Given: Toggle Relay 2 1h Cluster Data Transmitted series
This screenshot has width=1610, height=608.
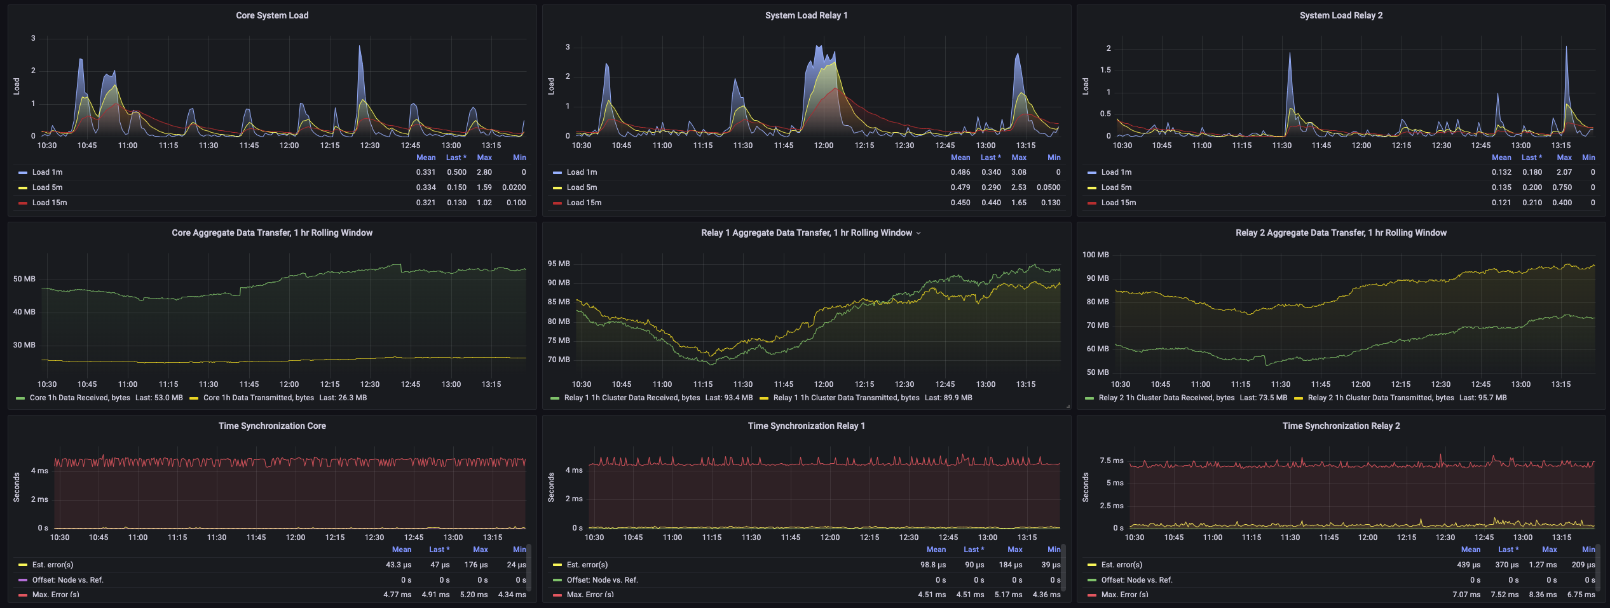Looking at the screenshot, I should 1381,398.
